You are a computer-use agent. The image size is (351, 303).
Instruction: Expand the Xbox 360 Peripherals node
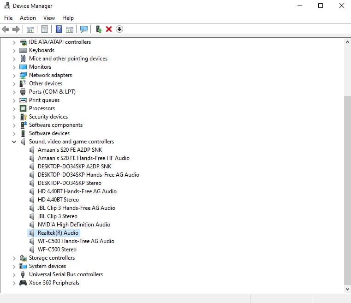click(14, 283)
